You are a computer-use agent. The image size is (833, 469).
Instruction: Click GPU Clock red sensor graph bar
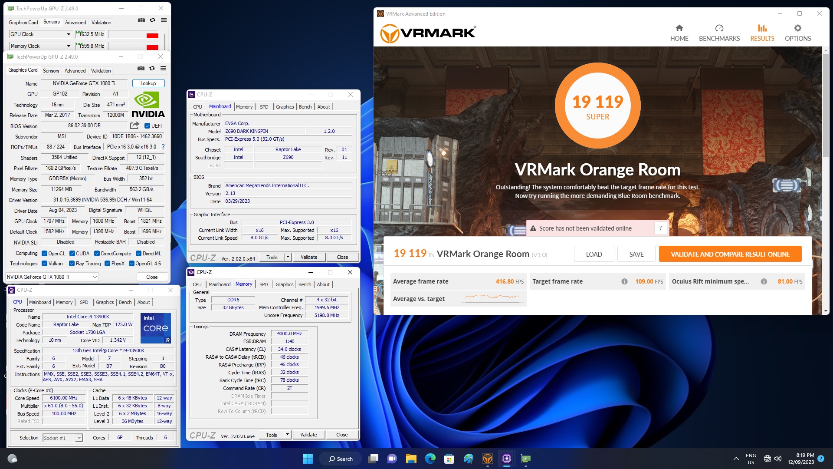tap(152, 36)
